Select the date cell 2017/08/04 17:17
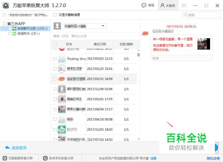Screen dimensions: 223x162 [x=100, y=109]
